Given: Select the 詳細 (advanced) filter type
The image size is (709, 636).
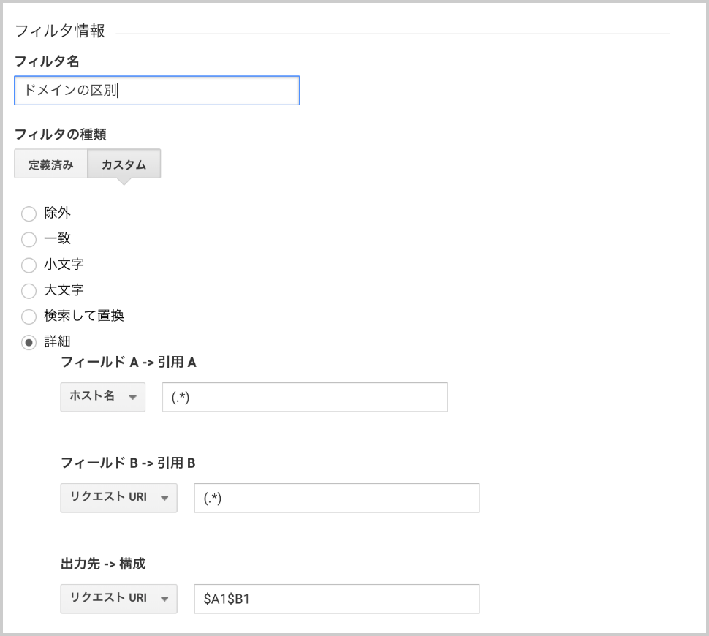Looking at the screenshot, I should pos(29,342).
